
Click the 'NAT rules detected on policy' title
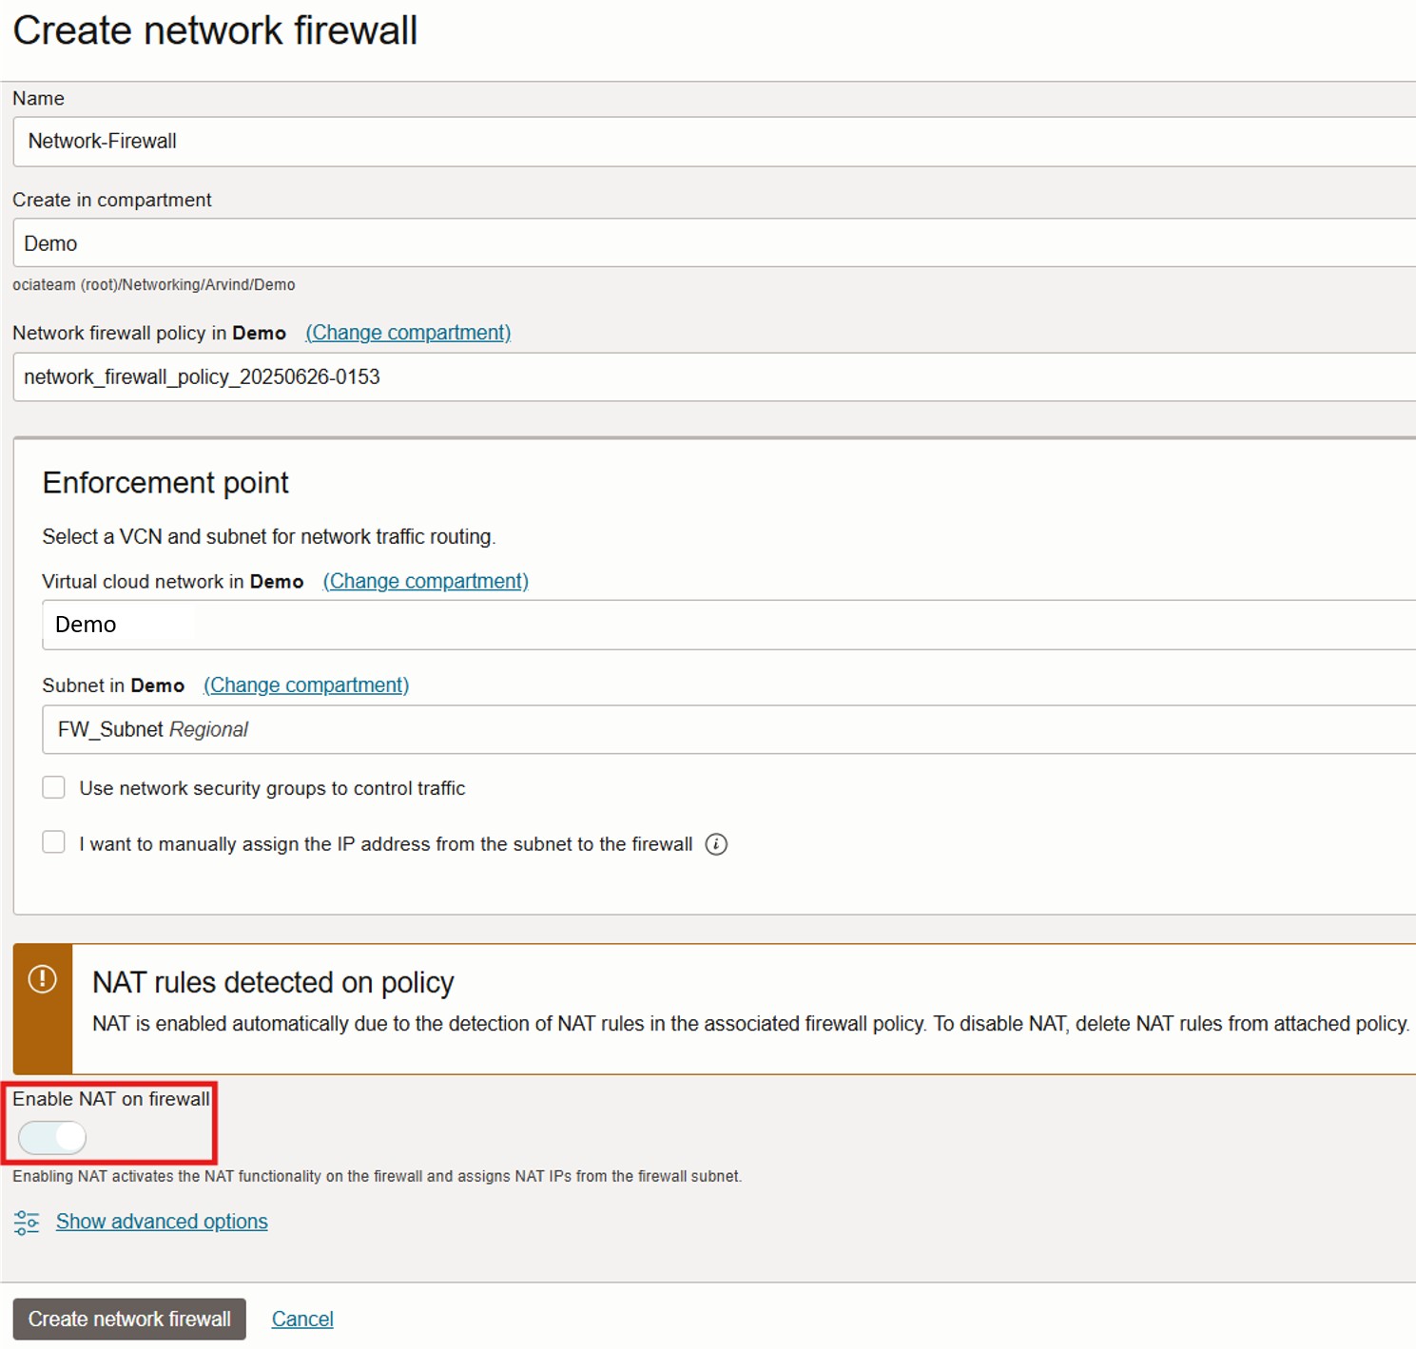coord(273,982)
